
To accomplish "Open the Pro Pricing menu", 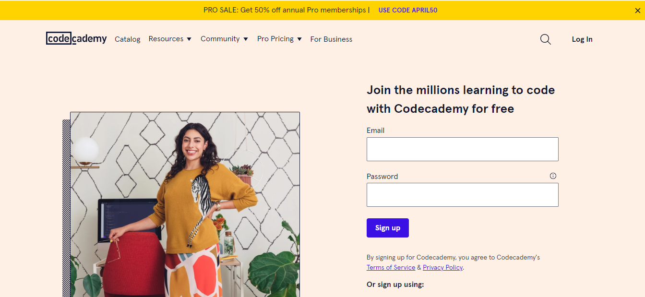I will [x=275, y=39].
